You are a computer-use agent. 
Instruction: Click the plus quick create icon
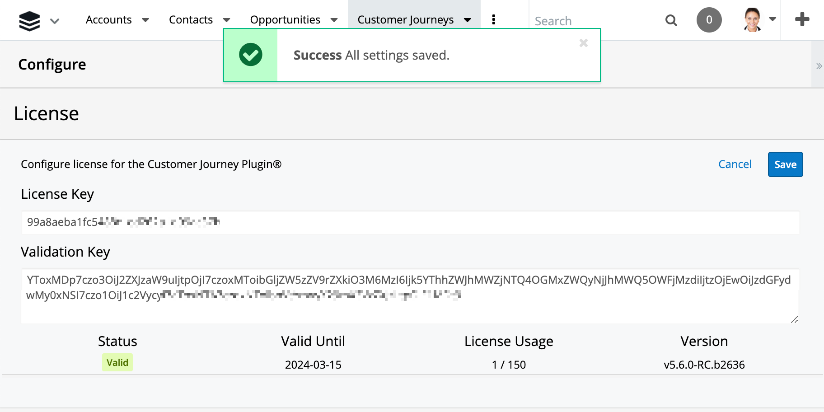point(802,19)
